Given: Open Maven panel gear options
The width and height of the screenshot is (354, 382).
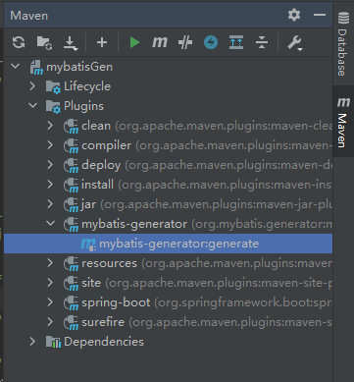Looking at the screenshot, I should click(294, 15).
